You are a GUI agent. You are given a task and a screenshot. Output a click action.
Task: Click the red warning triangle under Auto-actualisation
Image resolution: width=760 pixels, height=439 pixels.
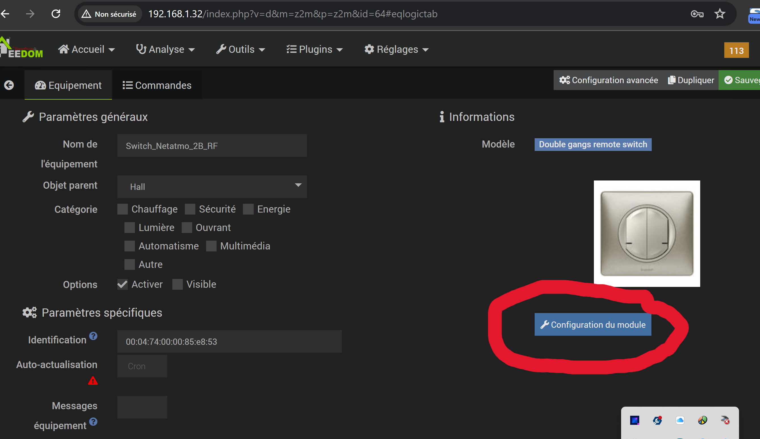click(x=93, y=381)
